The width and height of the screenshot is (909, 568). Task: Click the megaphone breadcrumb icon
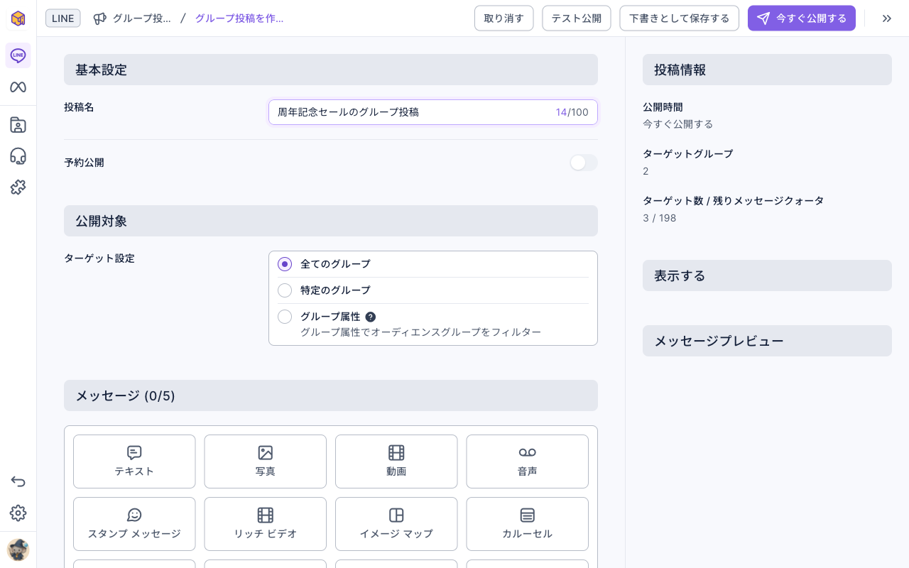pos(100,18)
